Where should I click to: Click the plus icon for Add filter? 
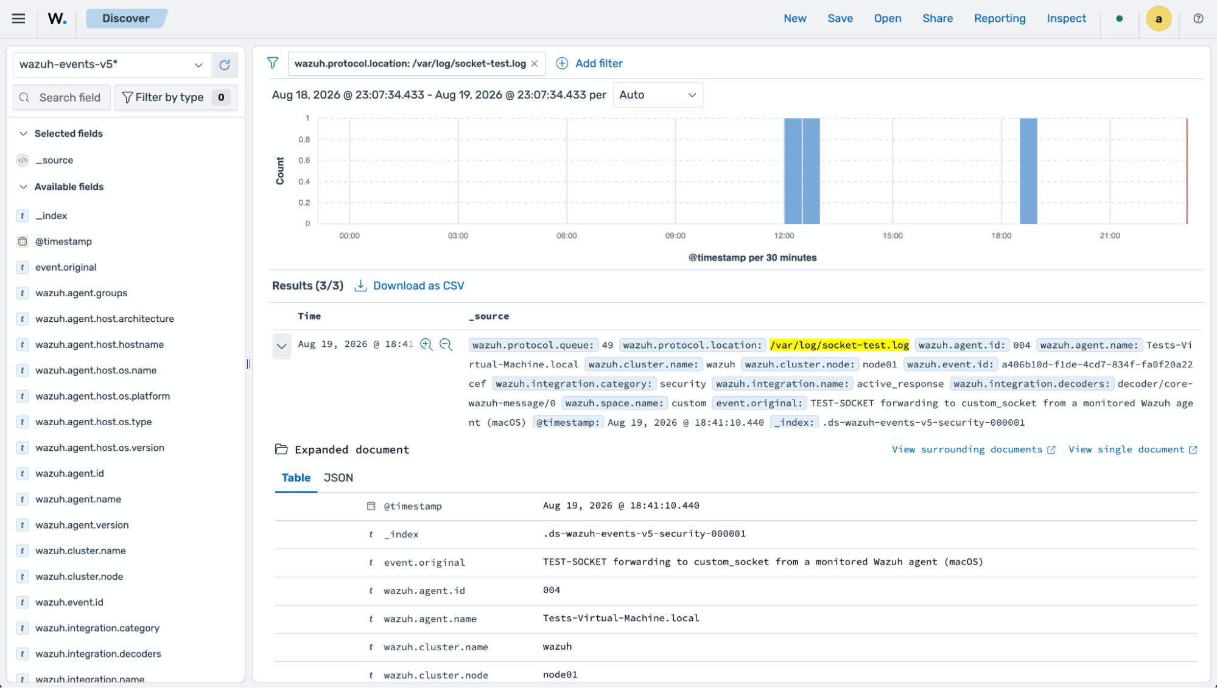[562, 63]
